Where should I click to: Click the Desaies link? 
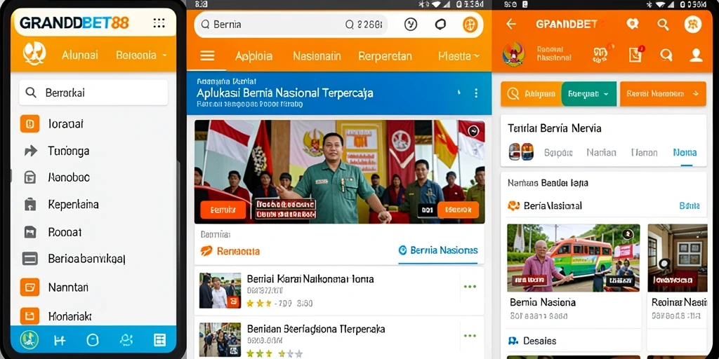tap(532, 341)
